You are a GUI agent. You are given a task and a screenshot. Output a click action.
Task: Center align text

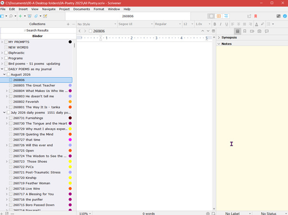[x=239, y=24]
